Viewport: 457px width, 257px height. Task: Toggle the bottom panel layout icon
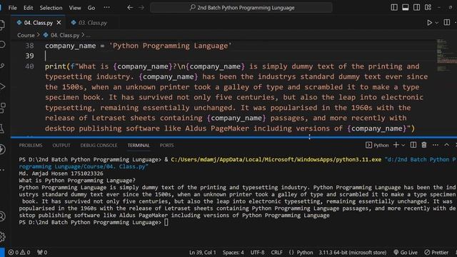[x=406, y=8]
